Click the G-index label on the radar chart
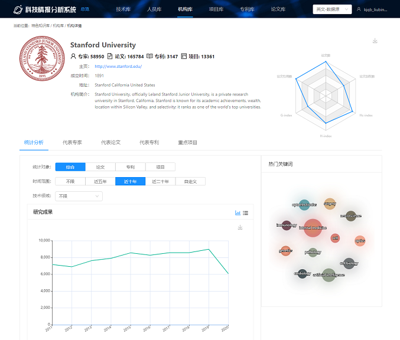 pyautogui.click(x=286, y=115)
